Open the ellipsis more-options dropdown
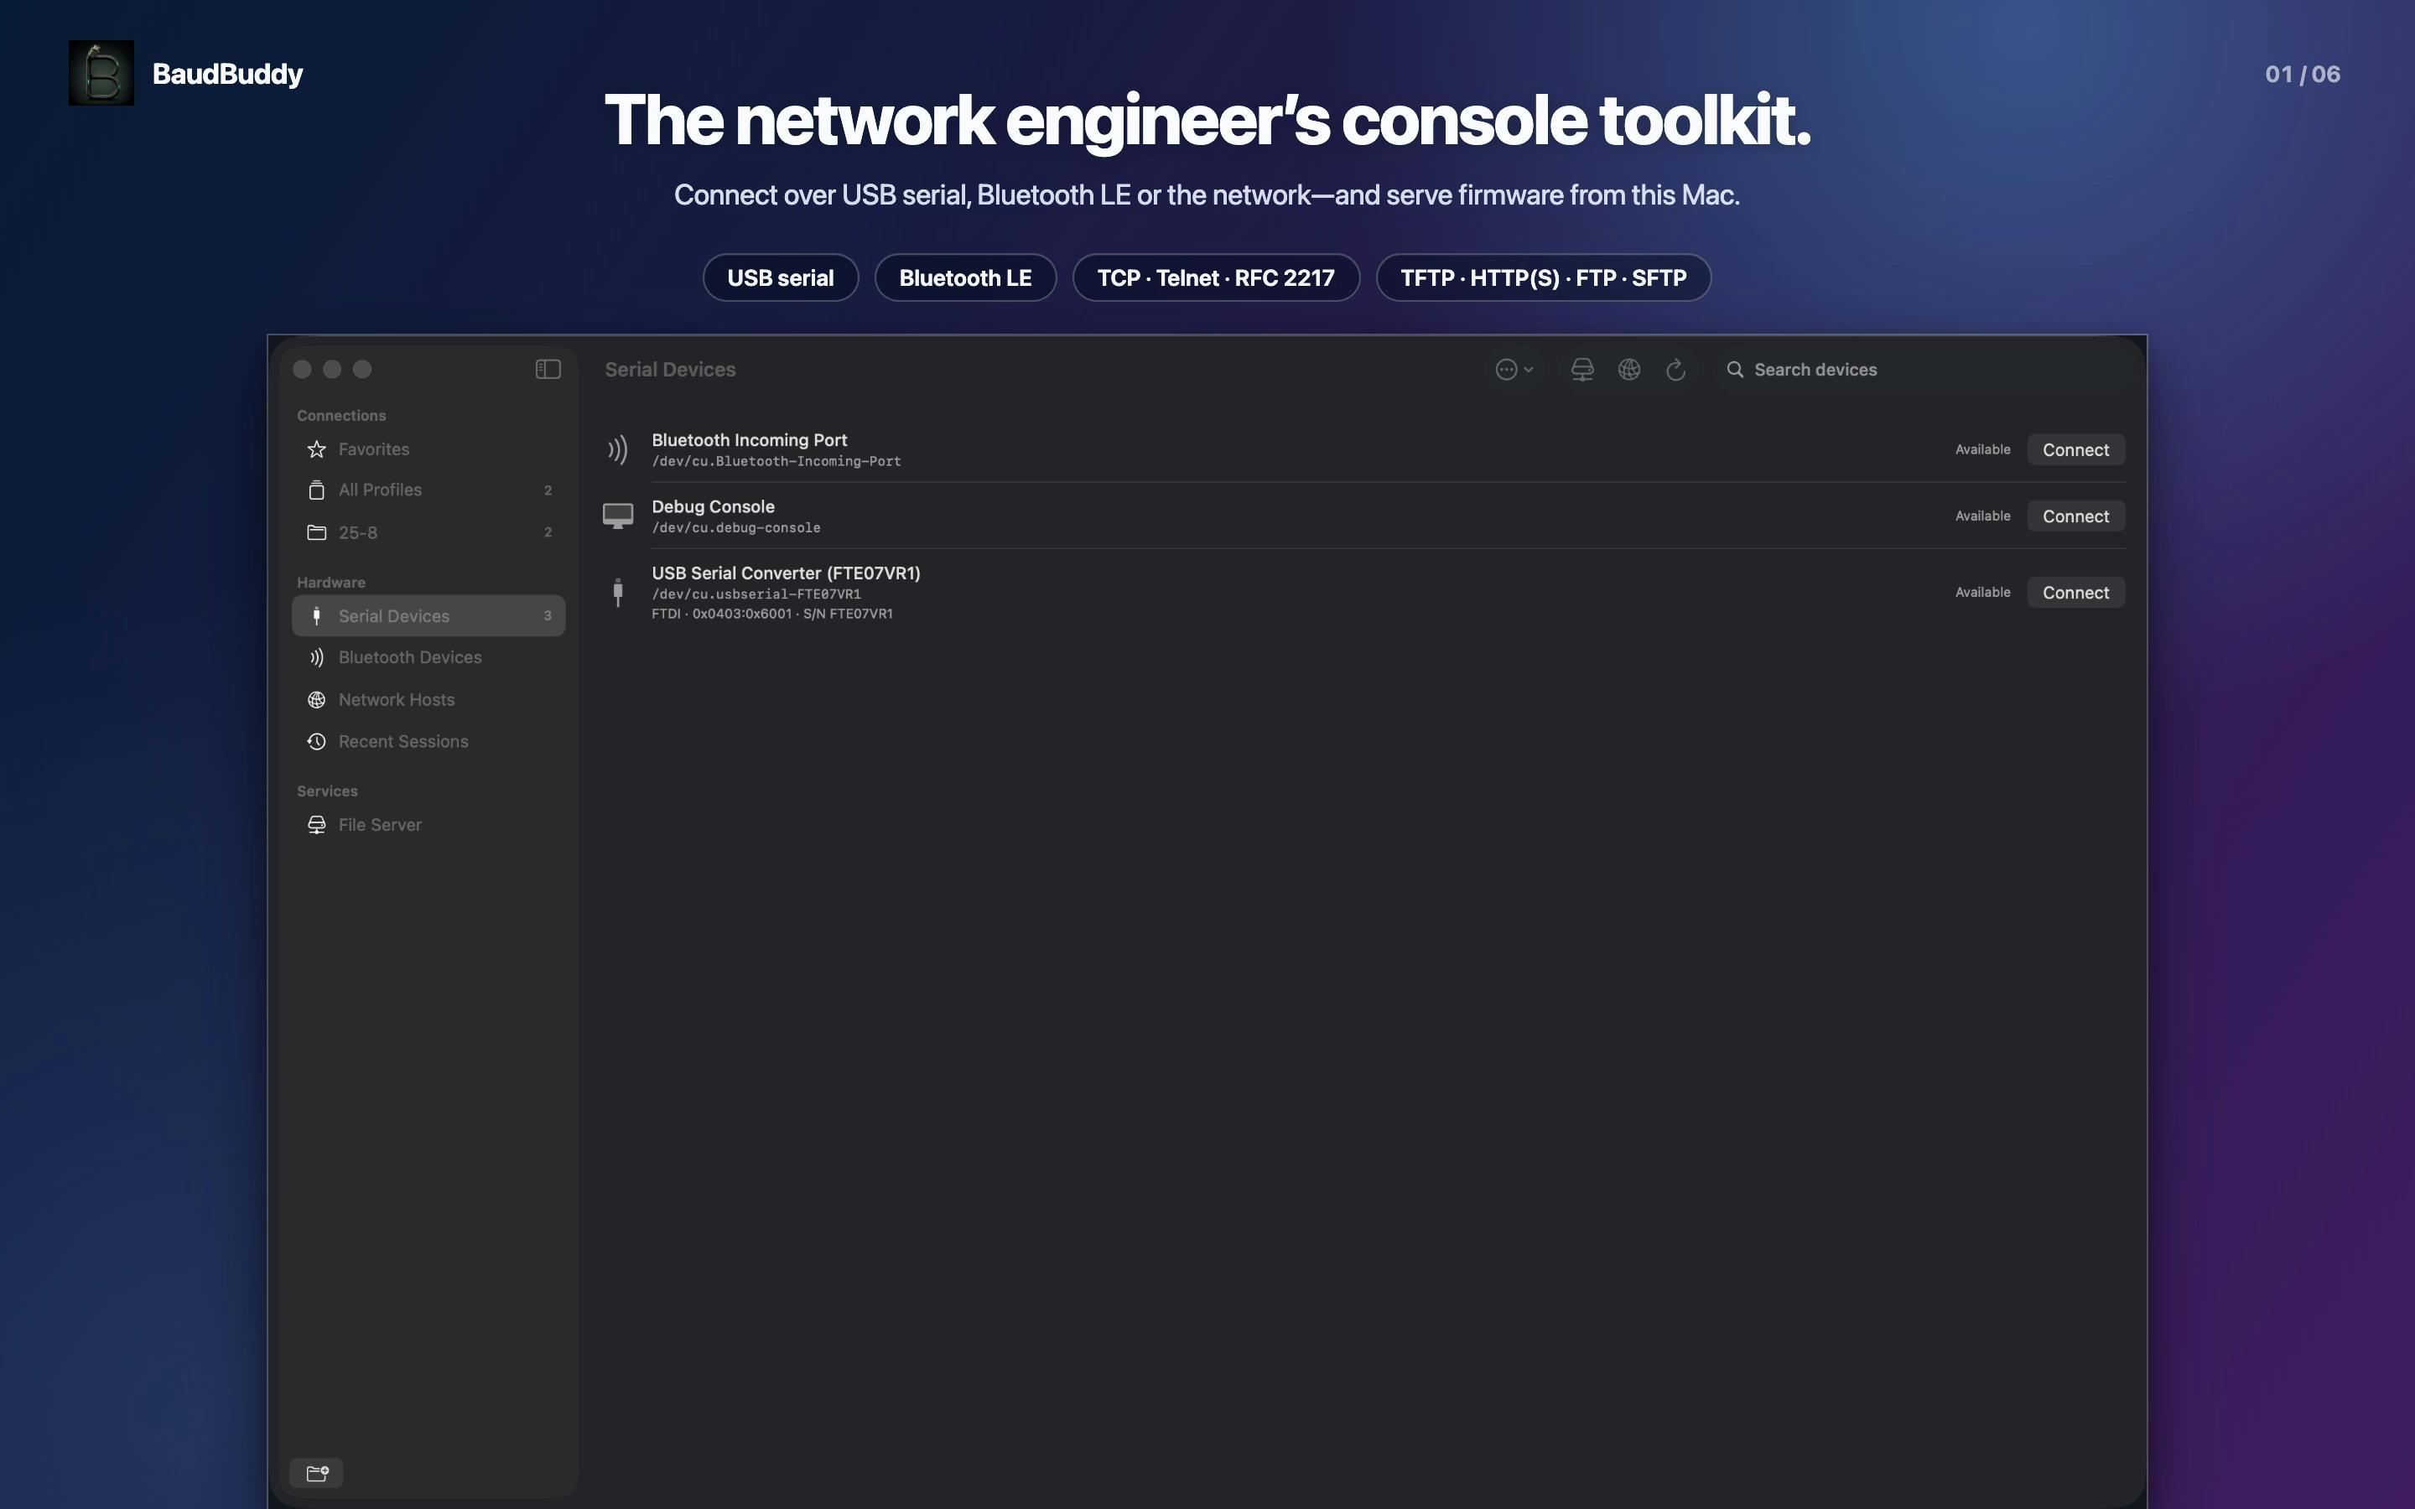The width and height of the screenshot is (2415, 1509). 1514,369
